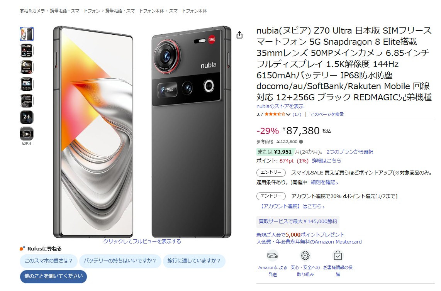Click the Amazon delivery truck icon
The width and height of the screenshot is (441, 291).
(x=273, y=255)
